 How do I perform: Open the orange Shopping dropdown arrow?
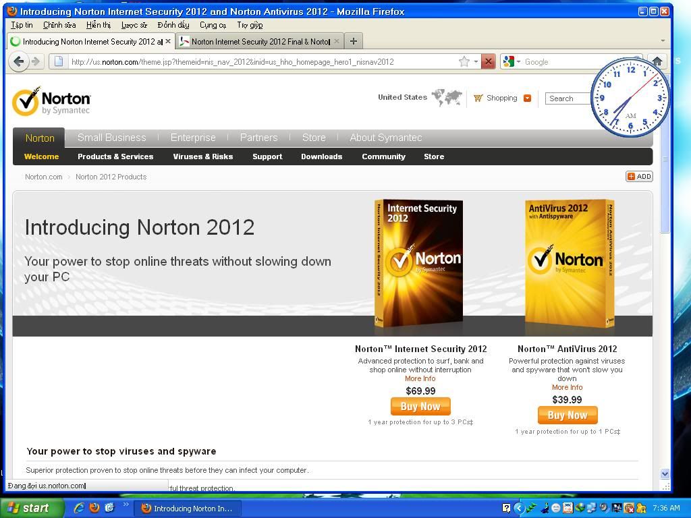click(527, 98)
